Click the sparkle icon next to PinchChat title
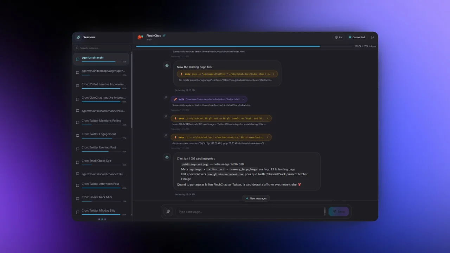450x253 pixels. (164, 35)
